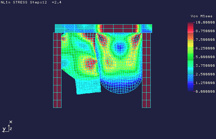Click the Von Mises legend title
The width and height of the screenshot is (216, 139).
[199, 16]
